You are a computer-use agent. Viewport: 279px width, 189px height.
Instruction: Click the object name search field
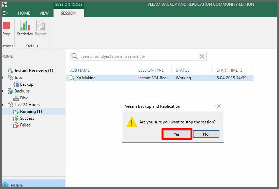click(x=138, y=56)
